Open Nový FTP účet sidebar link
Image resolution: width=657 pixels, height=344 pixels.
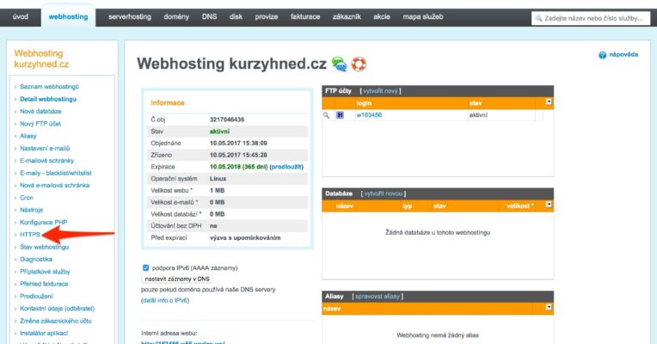point(40,124)
